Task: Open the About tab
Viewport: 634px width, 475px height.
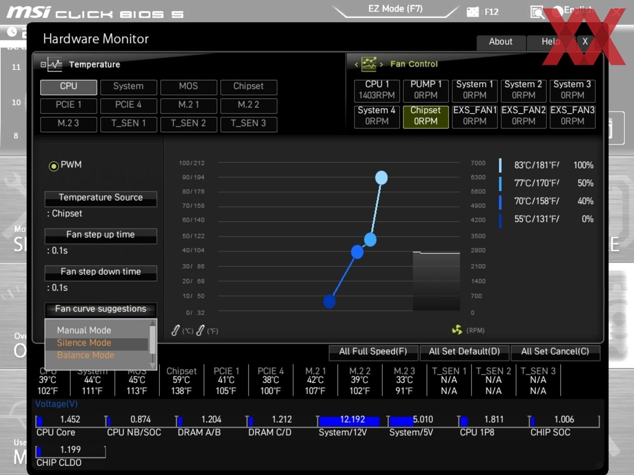Action: coord(501,42)
